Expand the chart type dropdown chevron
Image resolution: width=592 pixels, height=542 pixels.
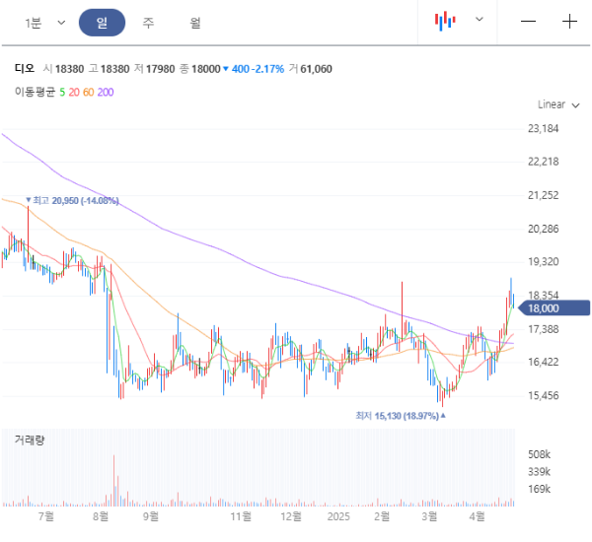pyautogui.click(x=480, y=20)
